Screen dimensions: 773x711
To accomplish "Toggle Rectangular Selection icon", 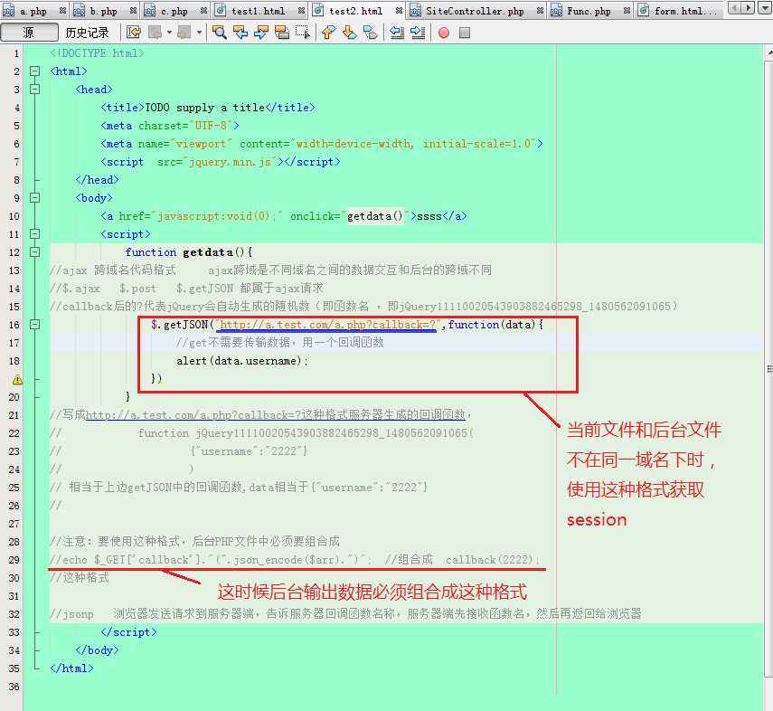I will click(x=303, y=33).
